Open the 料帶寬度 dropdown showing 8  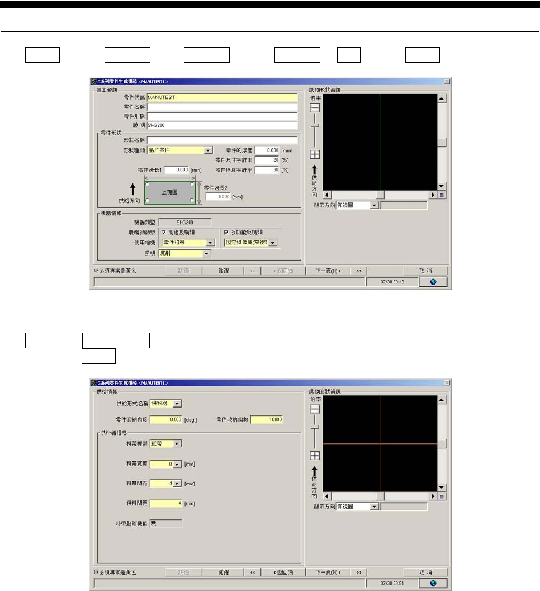[x=177, y=464]
